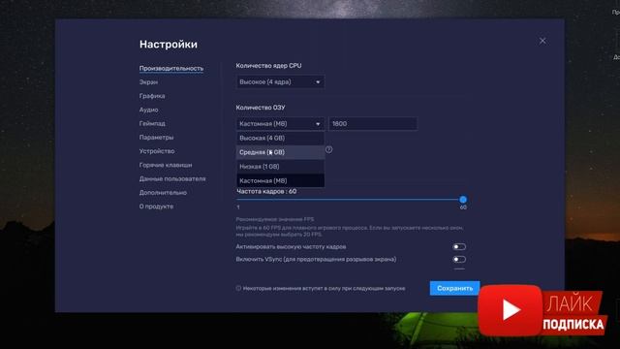Click the Частота кадров : 60 label
The height and width of the screenshot is (349, 620).
tap(266, 192)
